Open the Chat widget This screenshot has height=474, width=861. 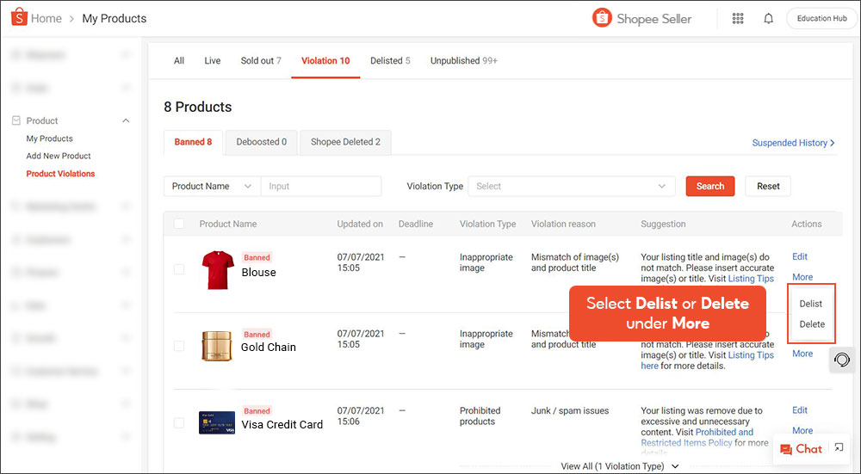(802, 448)
